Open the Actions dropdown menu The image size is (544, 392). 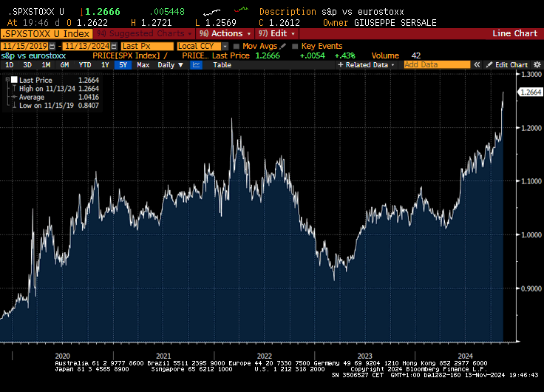coord(225,34)
